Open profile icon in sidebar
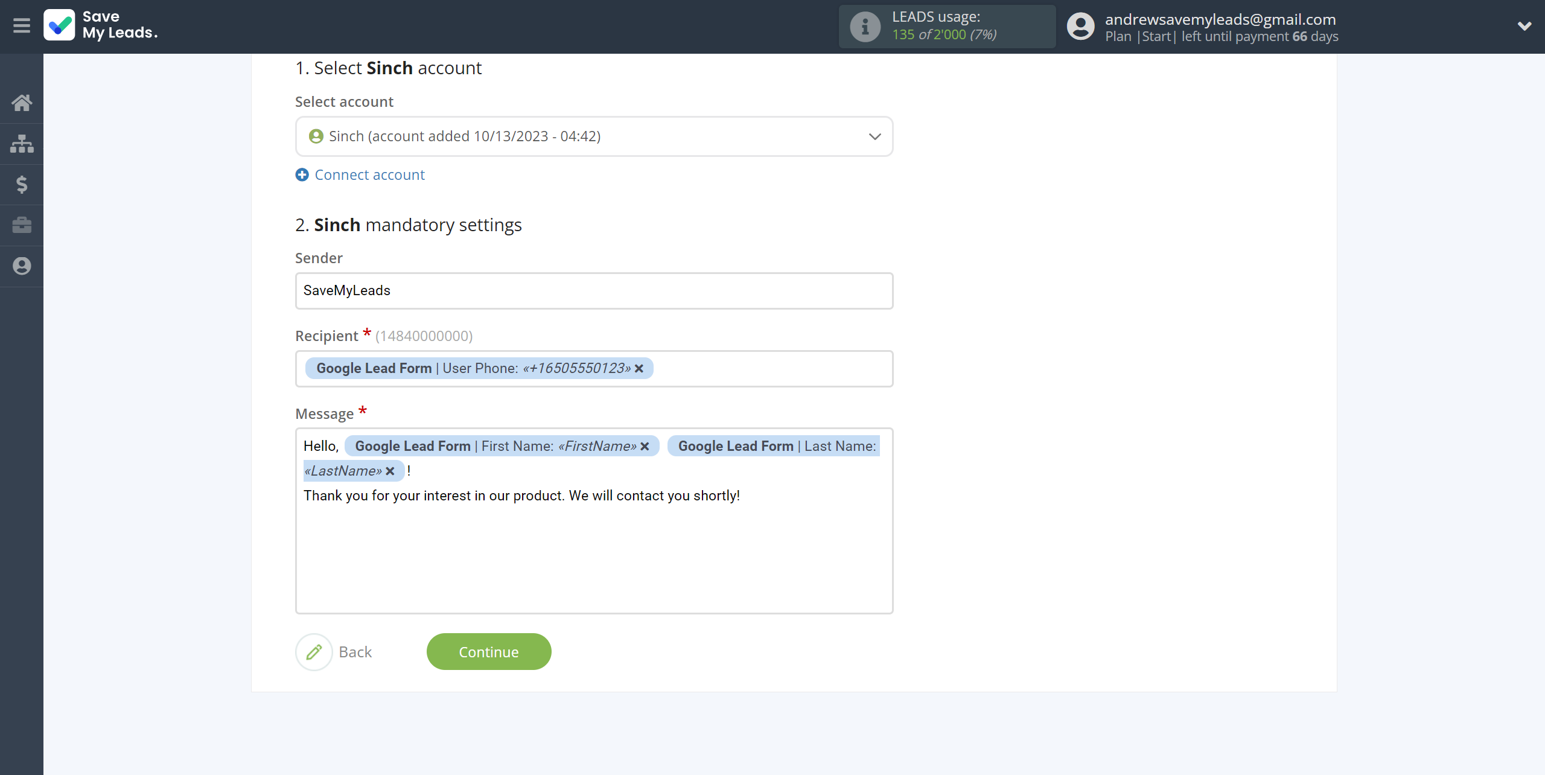The width and height of the screenshot is (1545, 775). tap(22, 266)
